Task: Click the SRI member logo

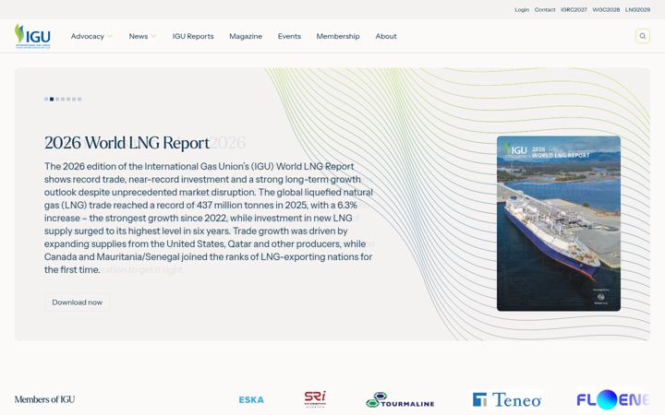Action: click(x=315, y=399)
